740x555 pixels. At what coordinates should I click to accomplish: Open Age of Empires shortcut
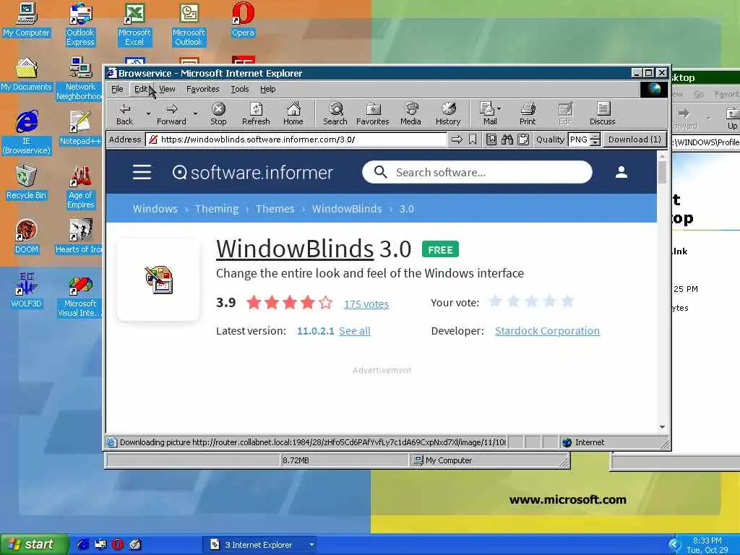[x=80, y=187]
